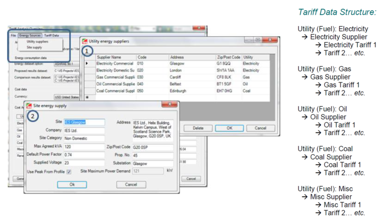Click the Max Agreed kVA field
The image size is (384, 224).
coord(84,146)
